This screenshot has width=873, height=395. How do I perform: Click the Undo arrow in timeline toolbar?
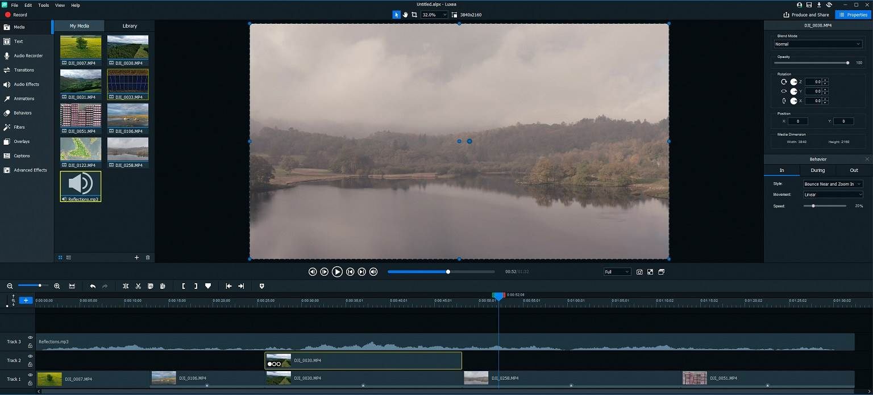(93, 286)
